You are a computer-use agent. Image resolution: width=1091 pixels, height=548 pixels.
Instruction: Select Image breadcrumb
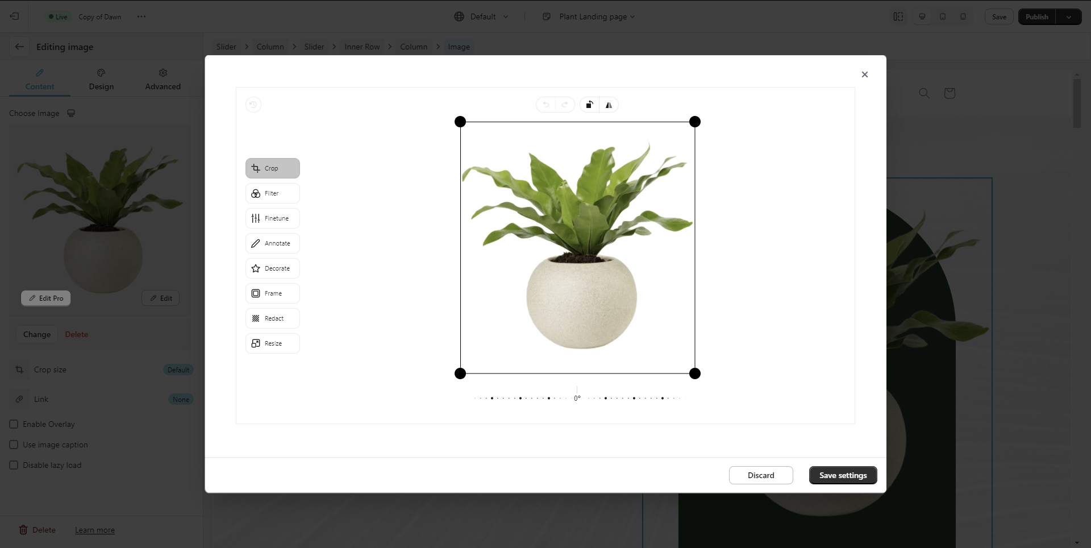tap(459, 47)
